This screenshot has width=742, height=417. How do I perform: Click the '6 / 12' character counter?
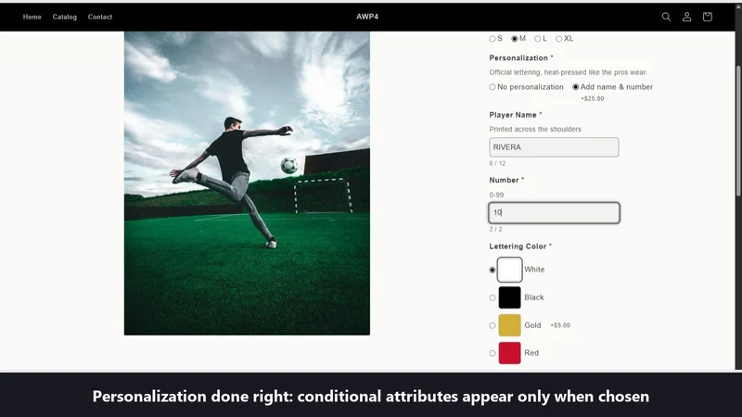coord(497,164)
